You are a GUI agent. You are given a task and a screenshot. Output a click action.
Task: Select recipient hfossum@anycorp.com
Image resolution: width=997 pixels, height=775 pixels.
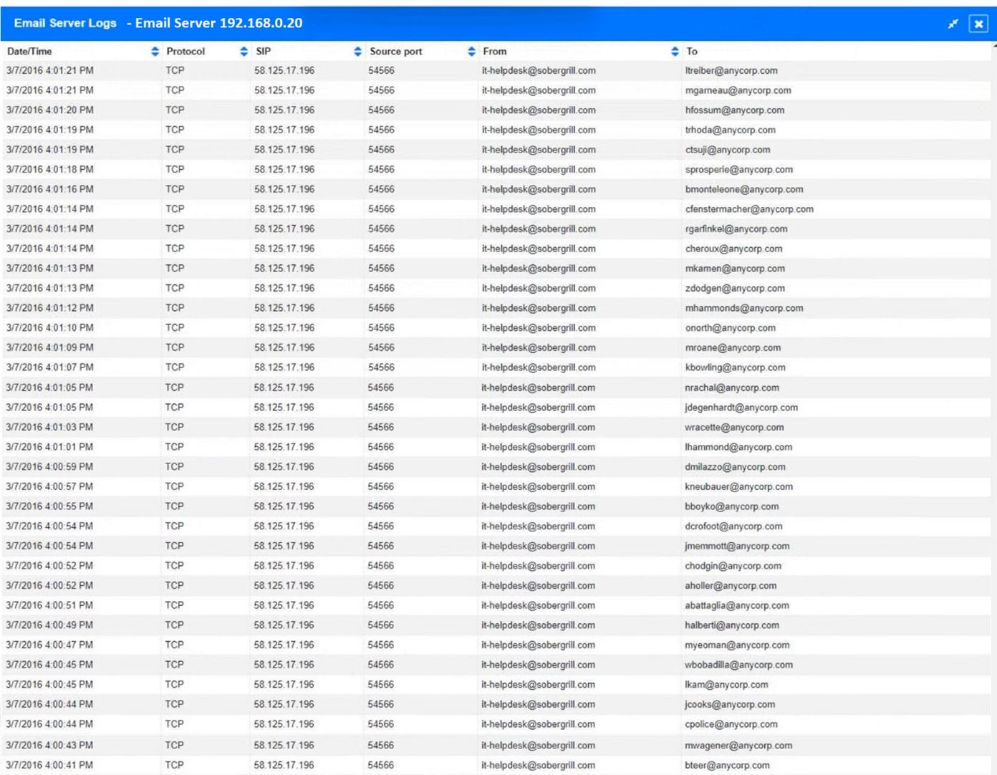[735, 110]
